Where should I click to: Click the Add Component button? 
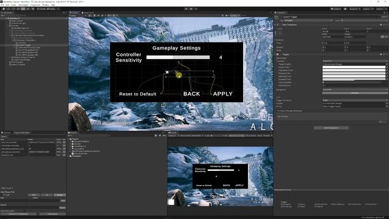click(331, 128)
